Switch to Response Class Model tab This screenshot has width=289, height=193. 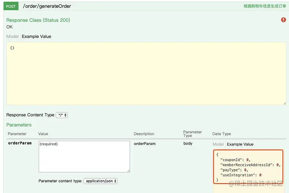(12, 36)
